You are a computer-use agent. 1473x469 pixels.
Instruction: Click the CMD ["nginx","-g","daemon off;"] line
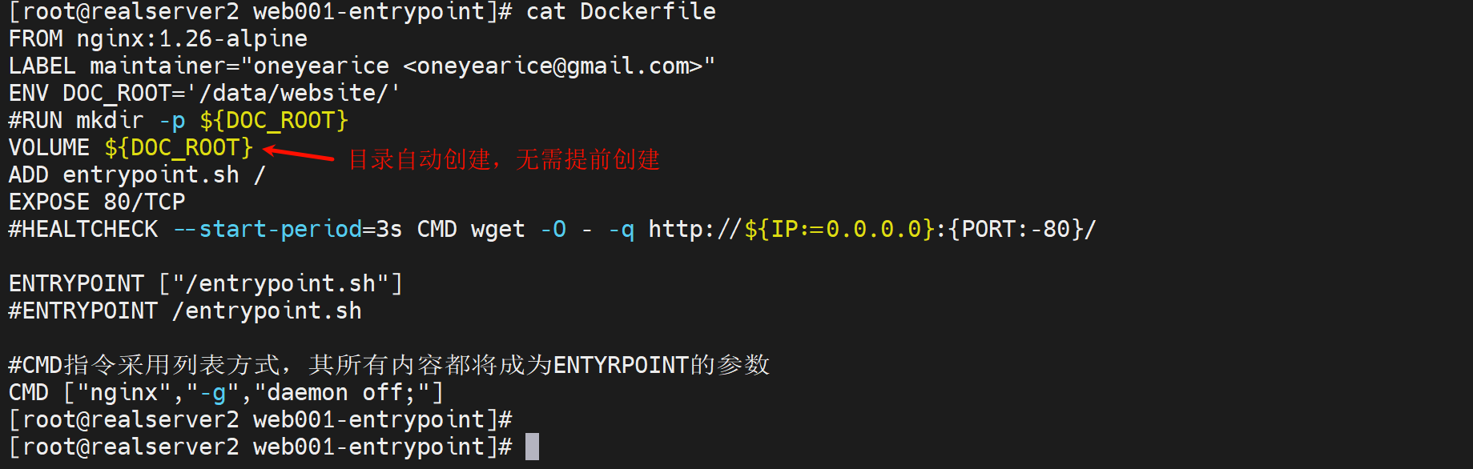226,392
